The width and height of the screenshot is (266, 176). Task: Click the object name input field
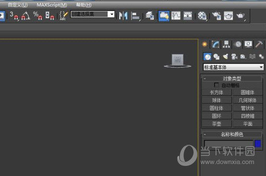point(229,144)
